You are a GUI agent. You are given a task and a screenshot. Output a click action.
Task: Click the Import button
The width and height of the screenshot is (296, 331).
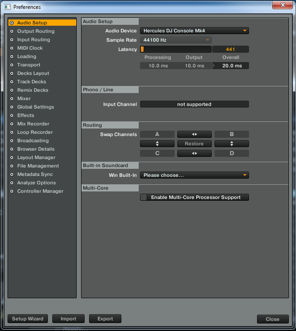(68, 319)
